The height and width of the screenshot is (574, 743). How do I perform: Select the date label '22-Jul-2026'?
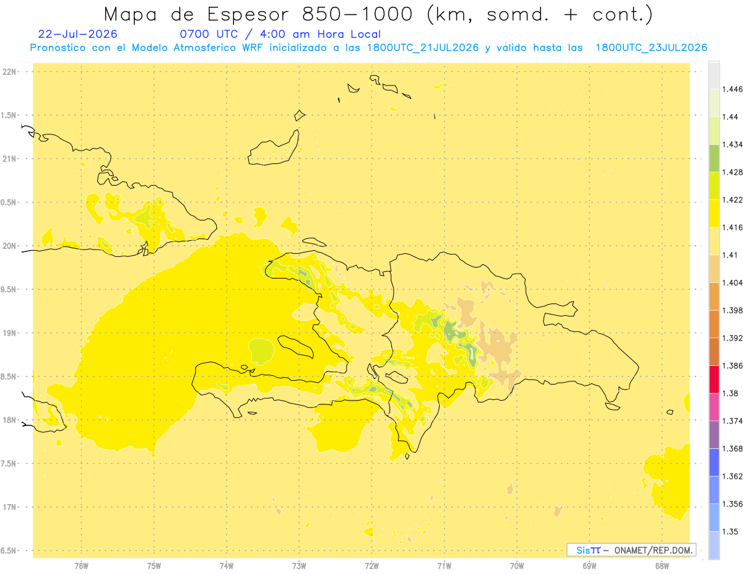coord(77,34)
